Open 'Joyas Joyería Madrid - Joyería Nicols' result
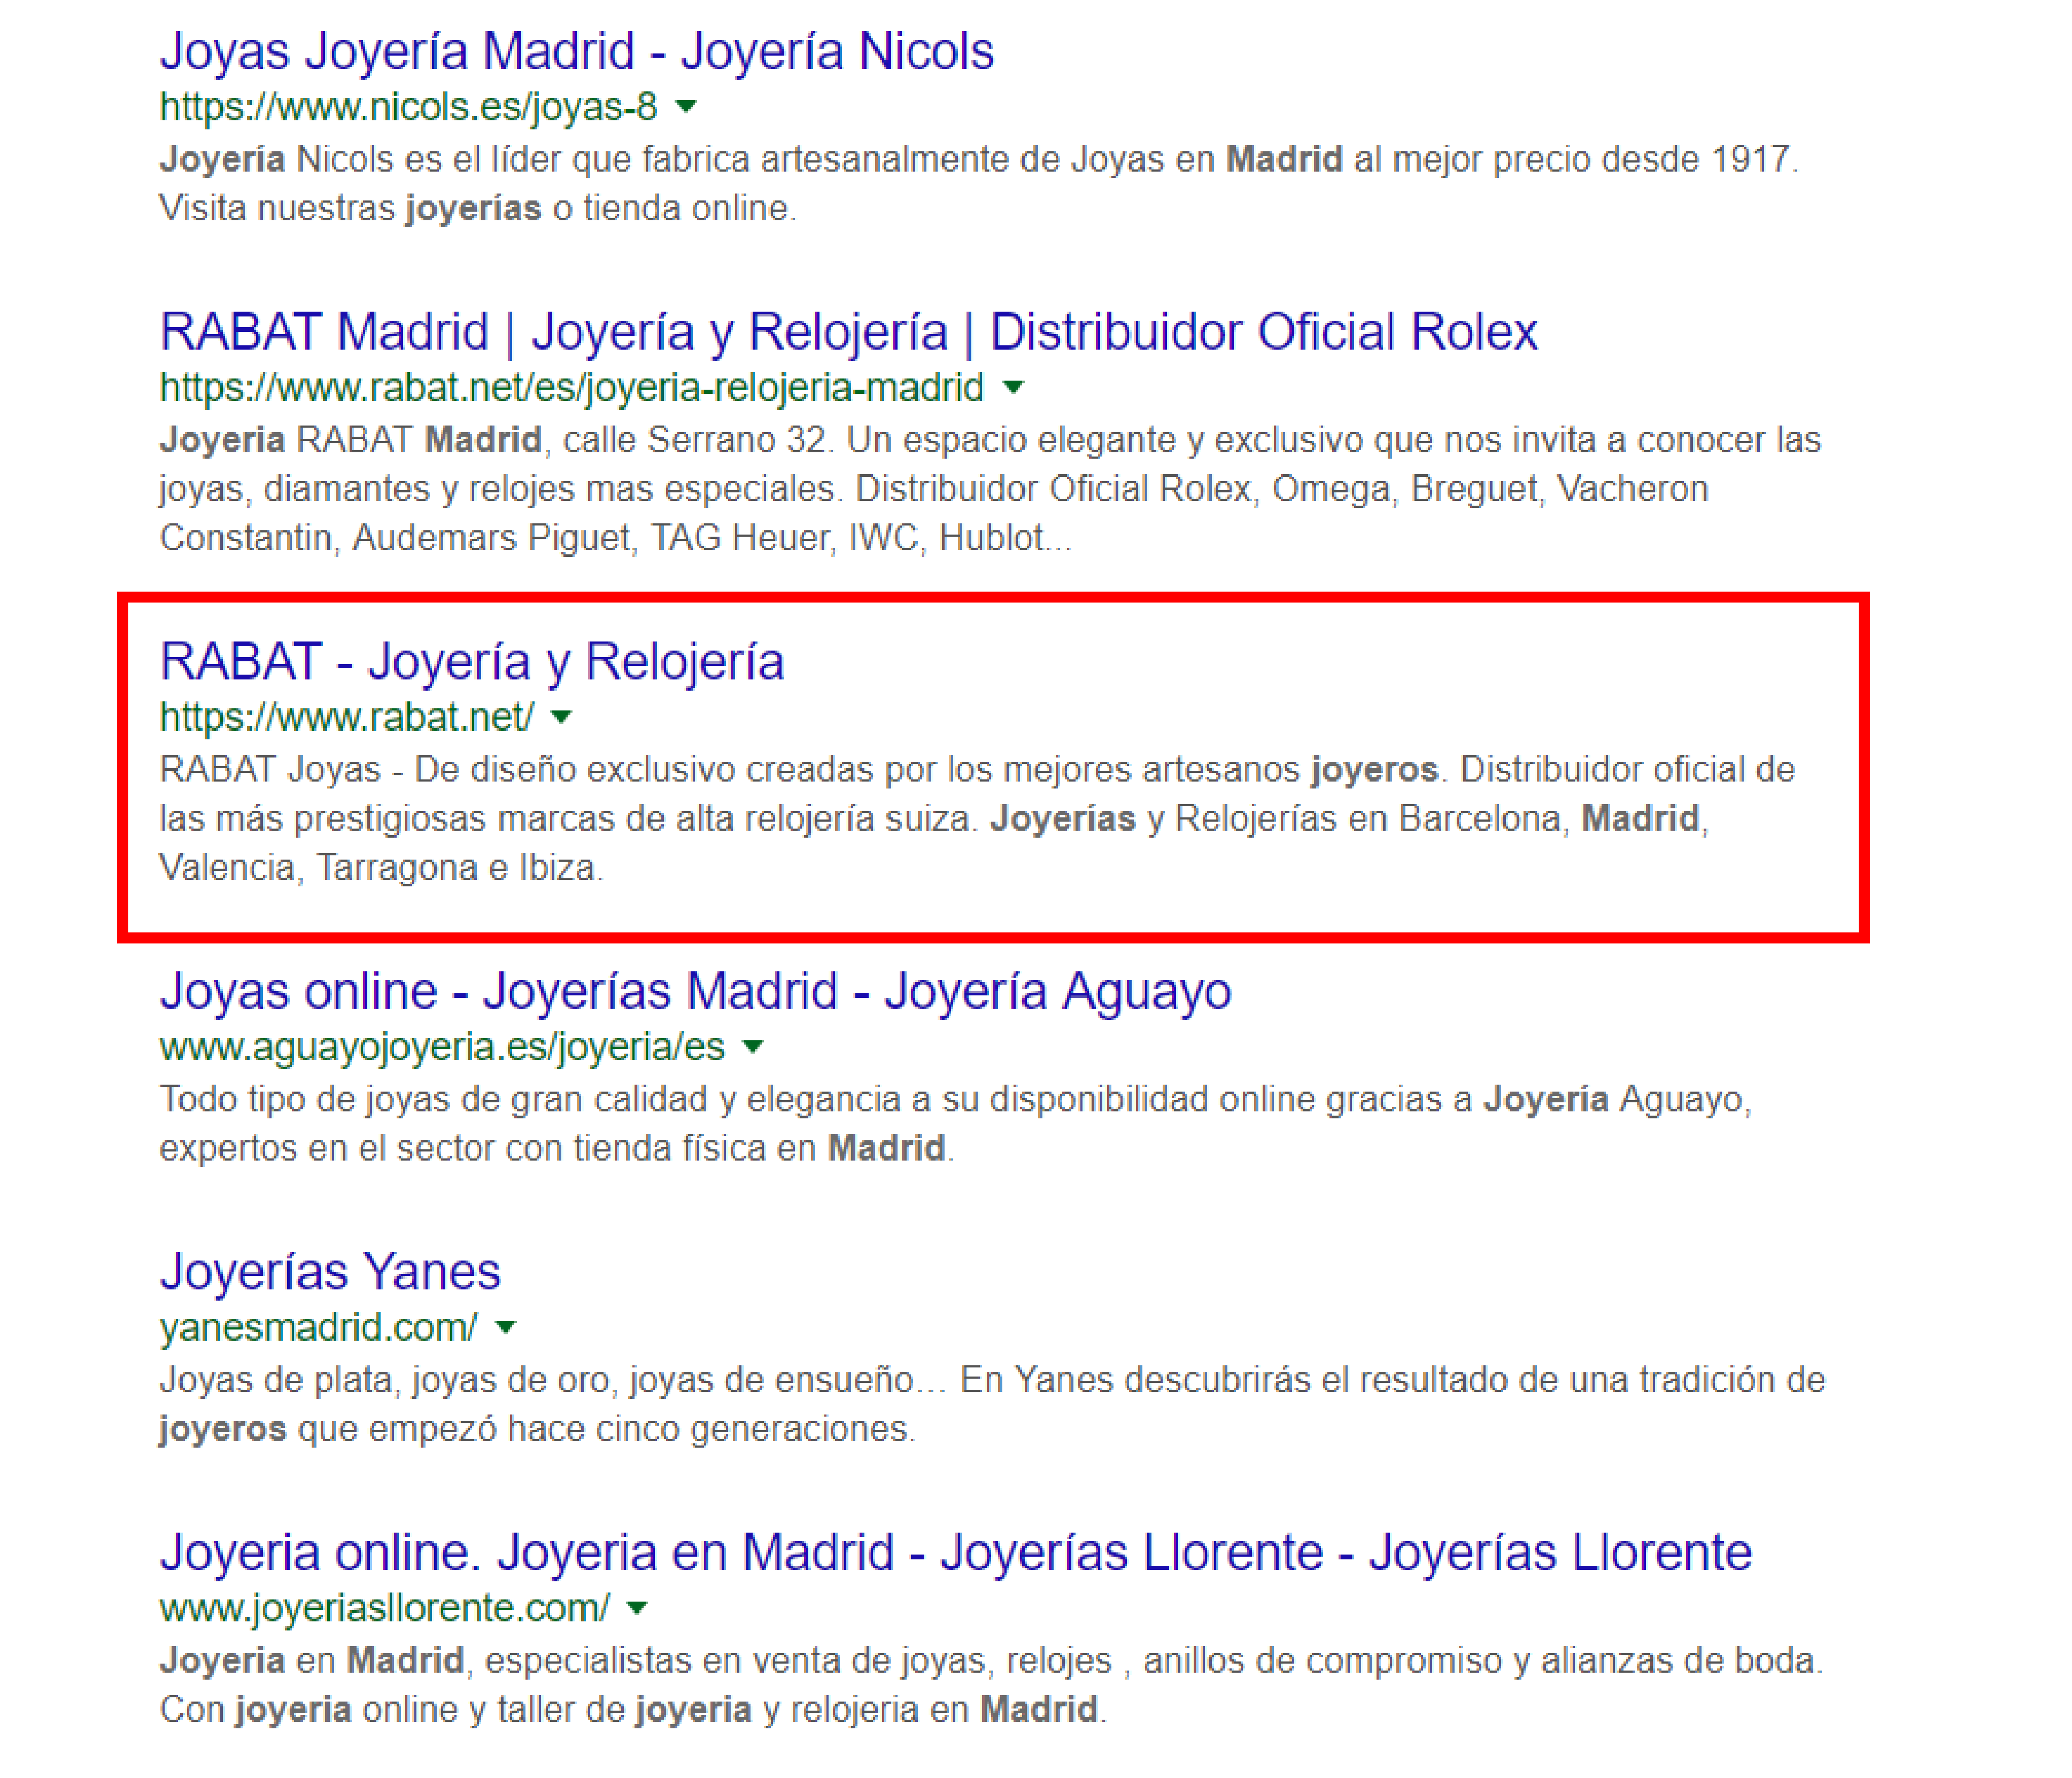The height and width of the screenshot is (1778, 2072). pyautogui.click(x=577, y=52)
